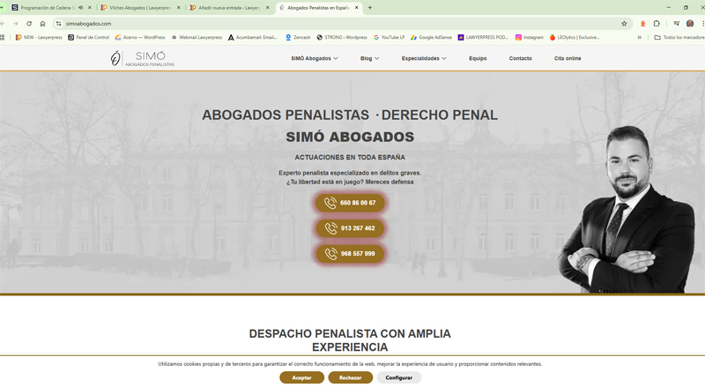Viewport: 705px width, 387px height.
Task: Open the Chrome three-dot menu
Action: (702, 24)
